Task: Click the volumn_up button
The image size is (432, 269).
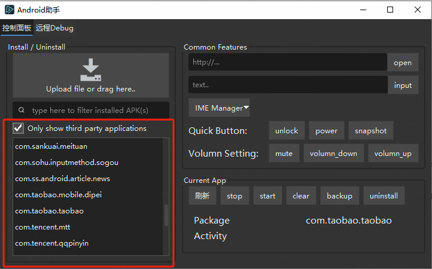Action: tap(393, 153)
